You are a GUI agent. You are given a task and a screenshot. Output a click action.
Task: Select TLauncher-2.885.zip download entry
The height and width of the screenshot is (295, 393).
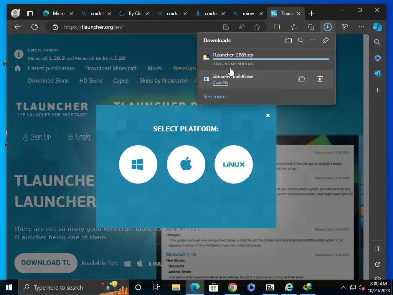266,59
